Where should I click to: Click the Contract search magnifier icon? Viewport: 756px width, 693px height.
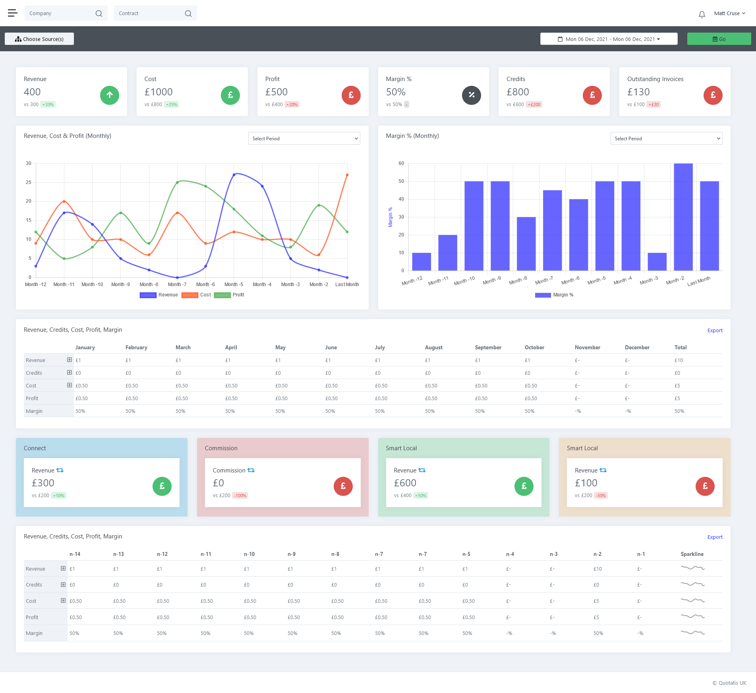(x=188, y=14)
